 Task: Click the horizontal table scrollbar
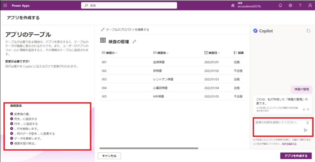149,148
